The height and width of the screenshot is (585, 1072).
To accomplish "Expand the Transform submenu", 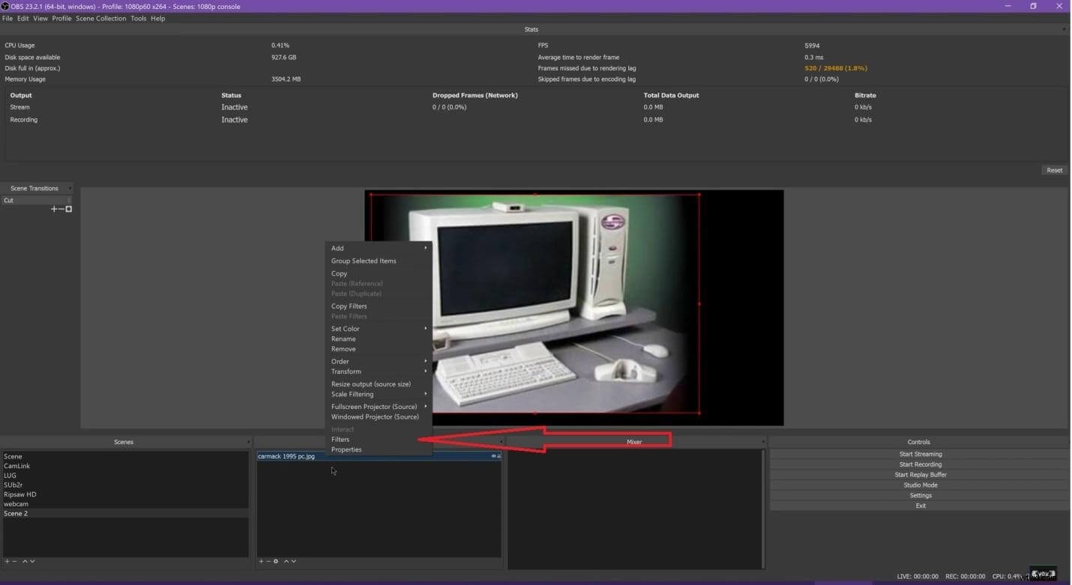I will 346,372.
